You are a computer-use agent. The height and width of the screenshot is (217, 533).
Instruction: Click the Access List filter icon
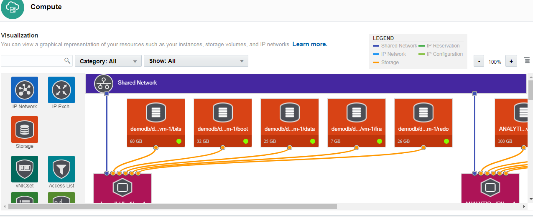pyautogui.click(x=61, y=169)
